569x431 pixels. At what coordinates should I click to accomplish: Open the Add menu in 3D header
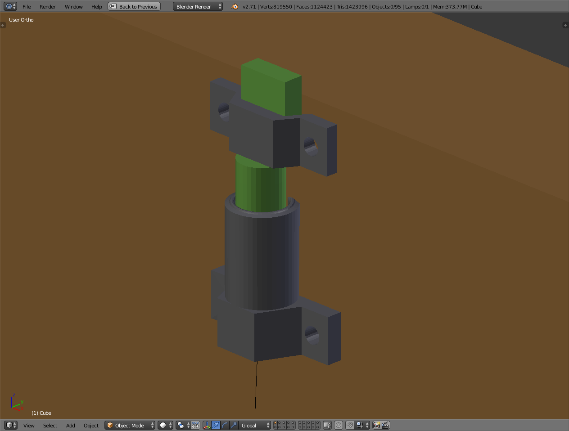[70, 426]
